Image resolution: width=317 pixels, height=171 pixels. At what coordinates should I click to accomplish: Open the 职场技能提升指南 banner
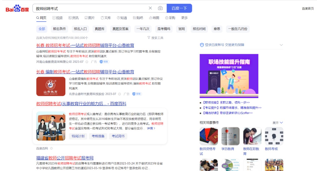229,76
